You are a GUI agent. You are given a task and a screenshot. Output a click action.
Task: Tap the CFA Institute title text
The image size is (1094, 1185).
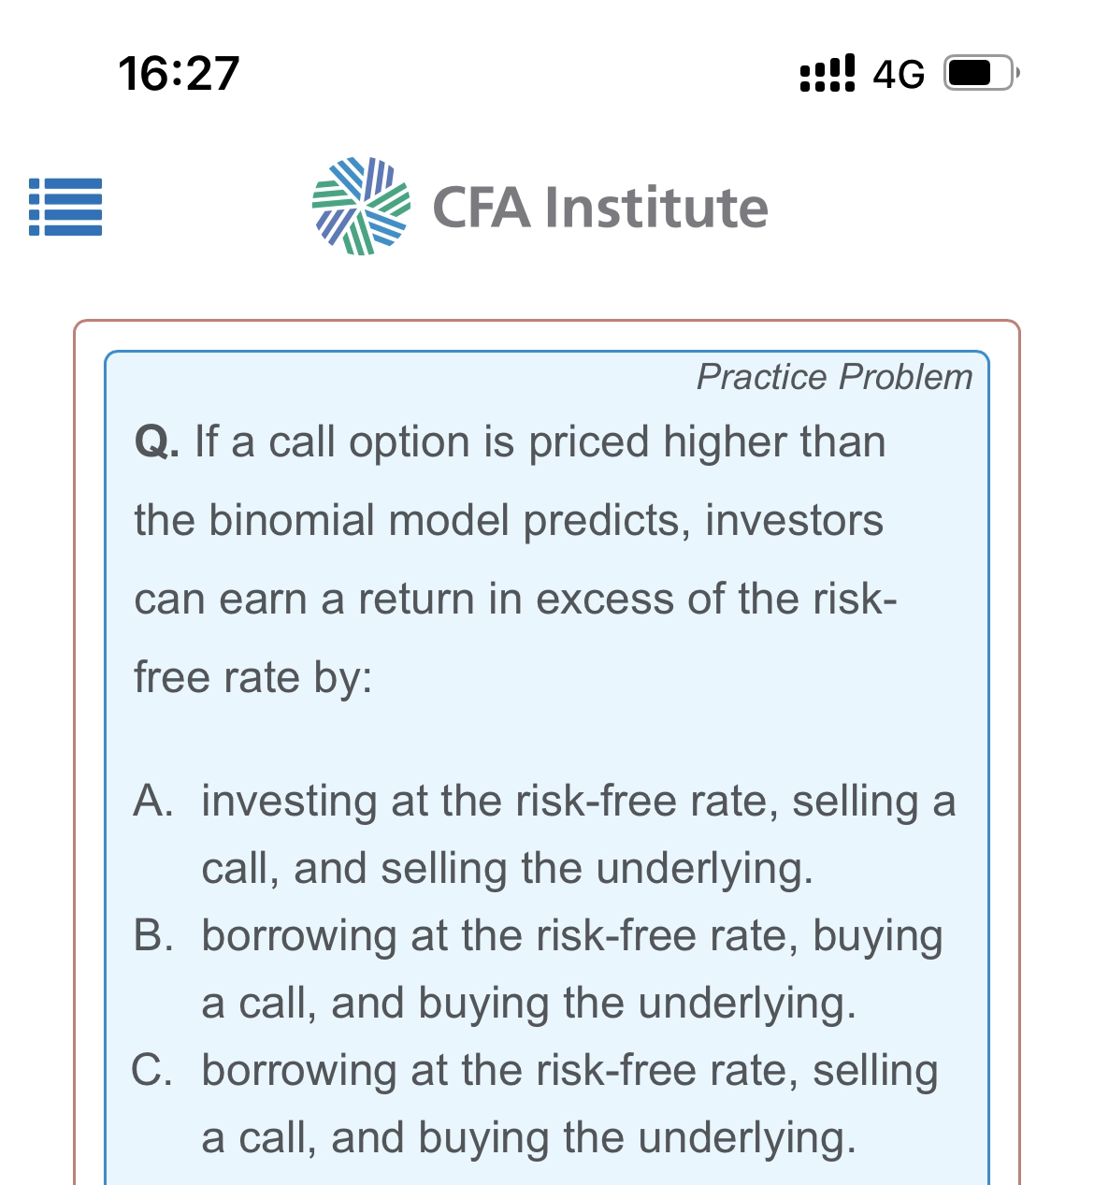coord(599,207)
